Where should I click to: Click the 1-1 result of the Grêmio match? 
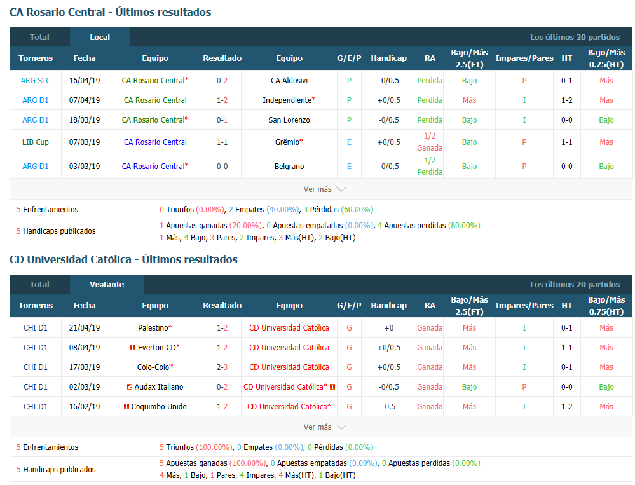(222, 142)
